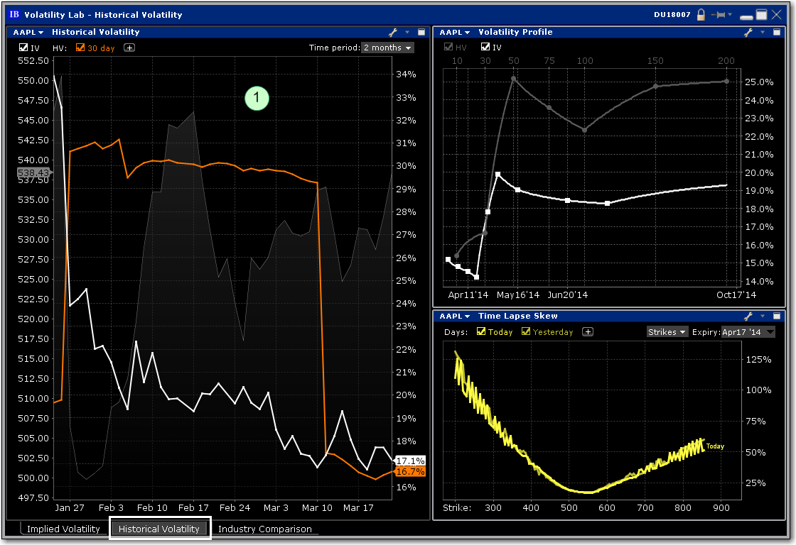
Task: Click the Feb 17 date on the x-axis
Action: tap(193, 507)
